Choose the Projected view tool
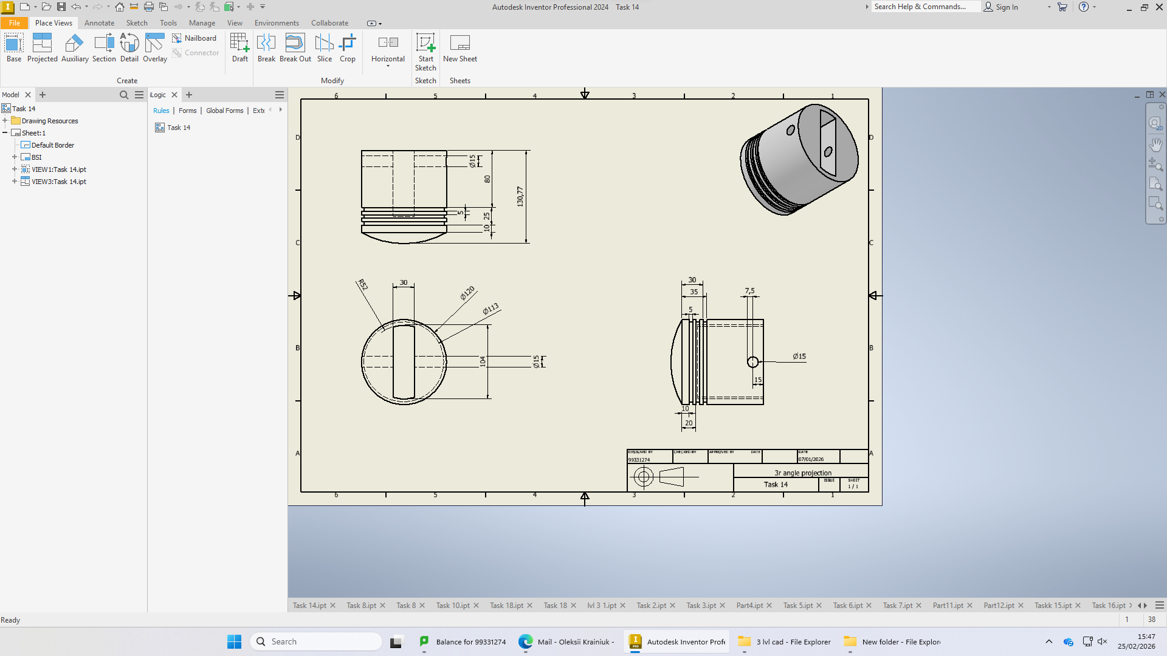Image resolution: width=1167 pixels, height=656 pixels. pyautogui.click(x=43, y=48)
